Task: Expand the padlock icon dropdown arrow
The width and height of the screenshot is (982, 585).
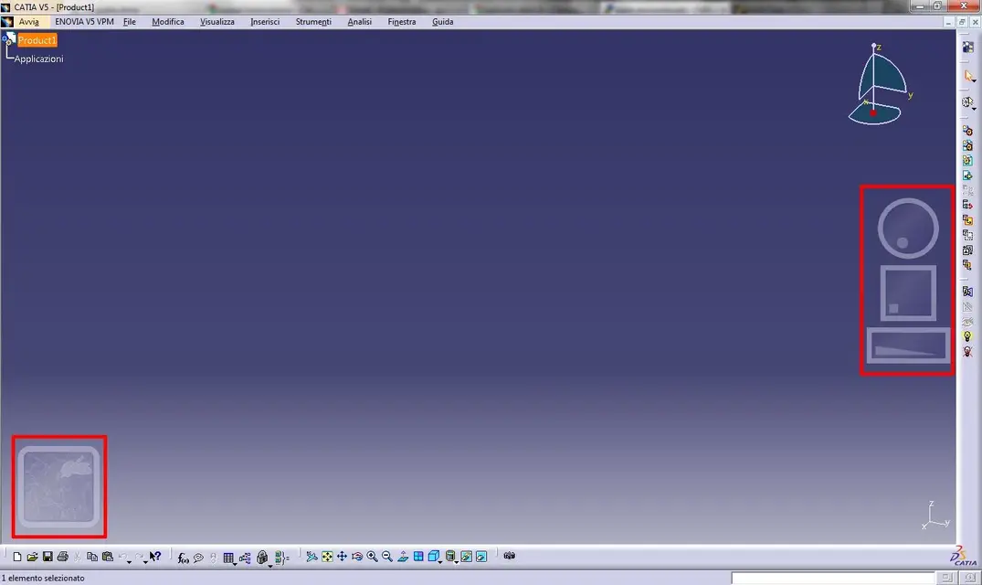Action: (269, 565)
